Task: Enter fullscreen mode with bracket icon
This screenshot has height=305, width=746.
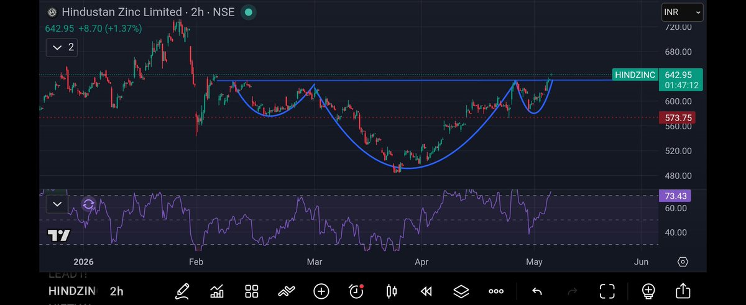Action: pyautogui.click(x=607, y=291)
